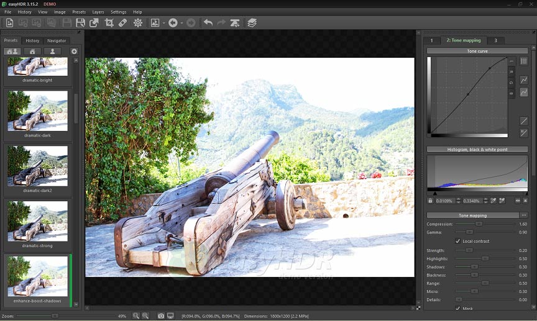Open the Tone mapping options ellipsis button

click(x=524, y=215)
